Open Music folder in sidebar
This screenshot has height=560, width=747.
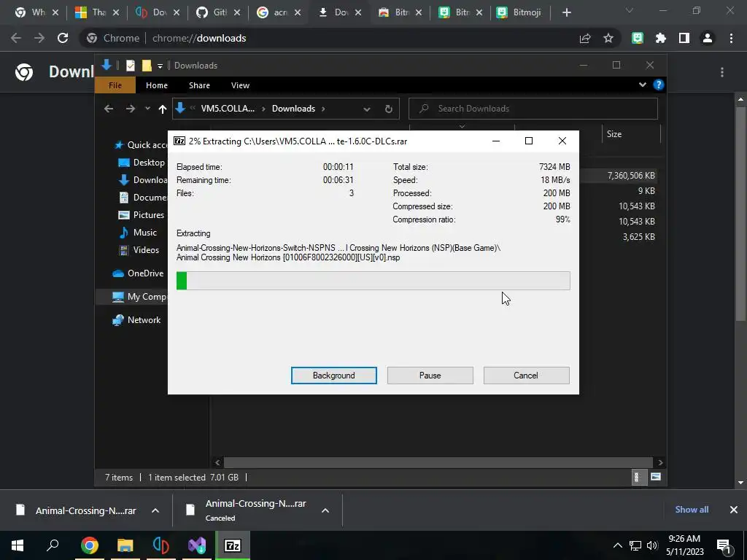pos(139,233)
